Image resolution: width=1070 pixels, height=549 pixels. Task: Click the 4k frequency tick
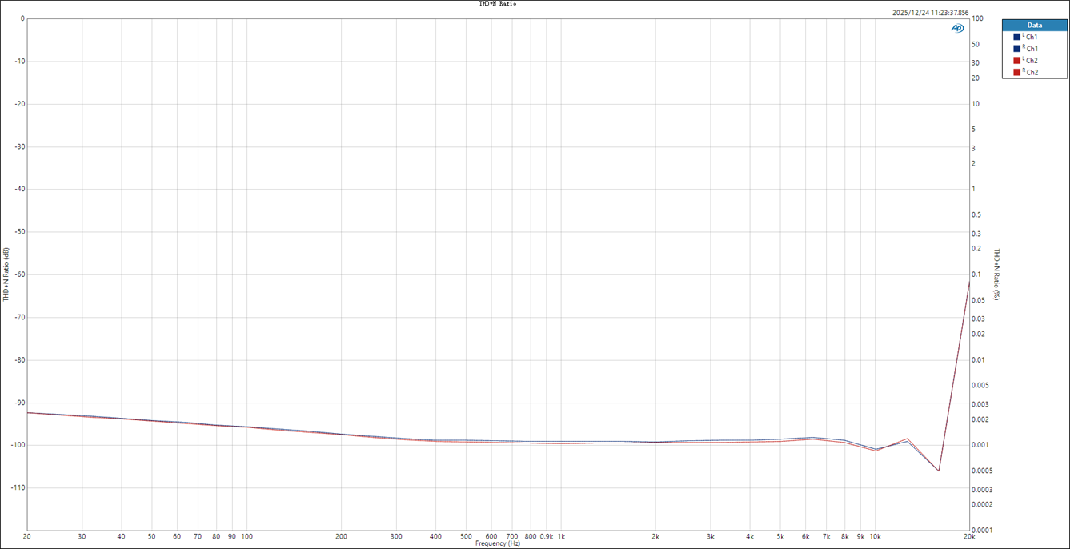click(x=750, y=536)
